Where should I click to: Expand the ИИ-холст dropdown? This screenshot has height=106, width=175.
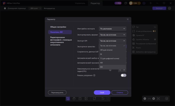pos(35,8)
